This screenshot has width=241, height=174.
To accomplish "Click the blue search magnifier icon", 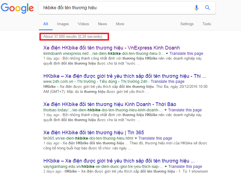I will tap(207, 8).
